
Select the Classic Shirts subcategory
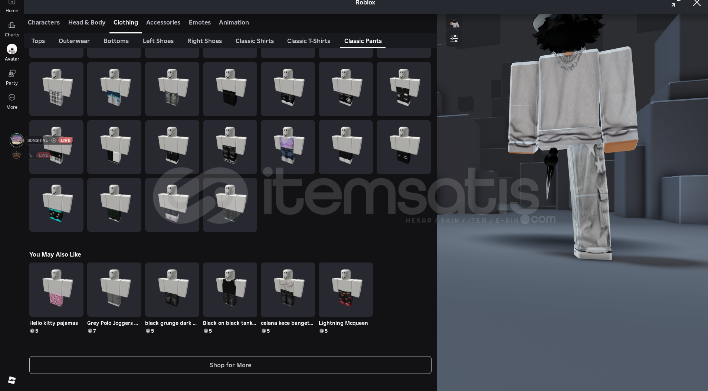point(255,41)
